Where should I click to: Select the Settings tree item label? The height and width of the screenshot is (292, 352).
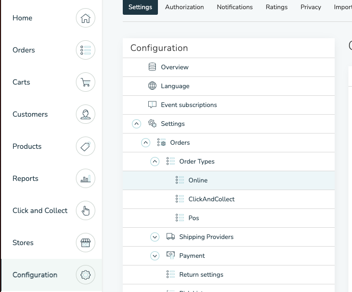tap(173, 124)
